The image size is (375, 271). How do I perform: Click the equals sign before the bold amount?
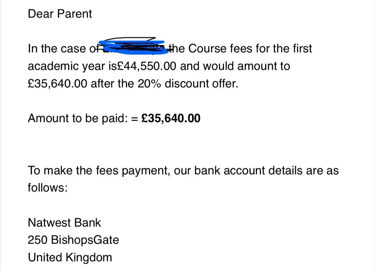(134, 118)
